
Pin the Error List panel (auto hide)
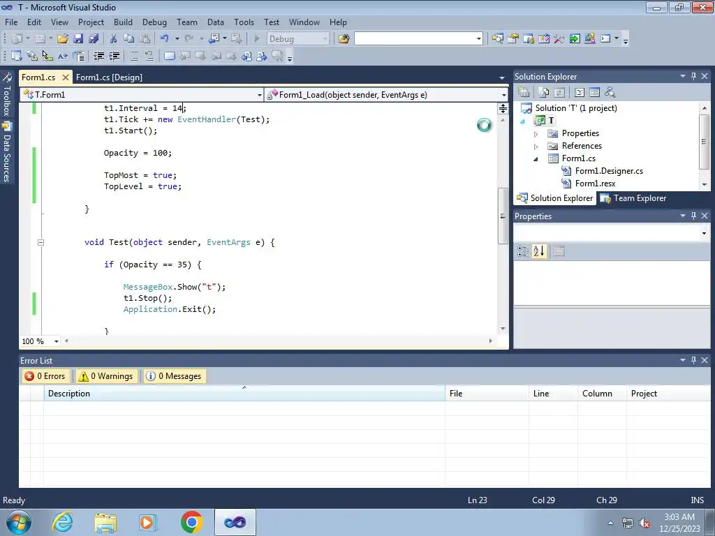tap(693, 360)
